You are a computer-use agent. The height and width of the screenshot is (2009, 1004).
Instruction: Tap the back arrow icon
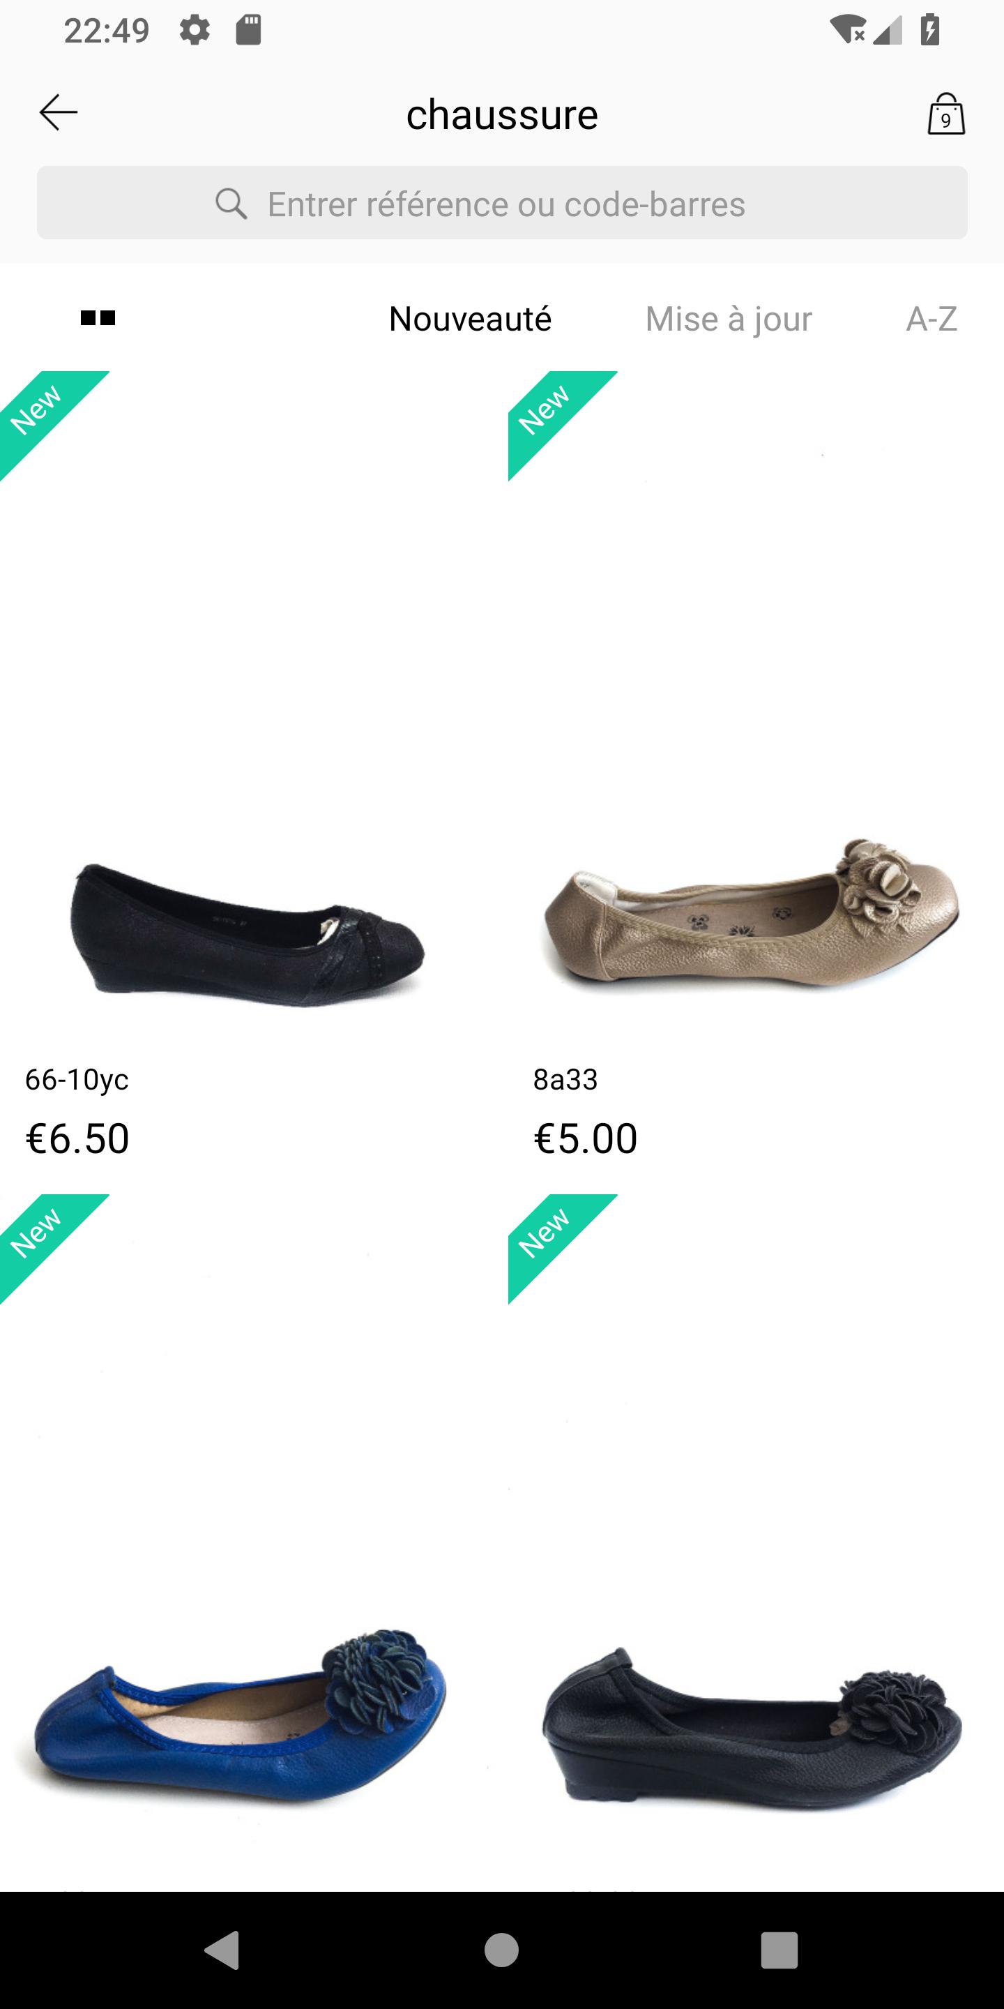click(59, 113)
